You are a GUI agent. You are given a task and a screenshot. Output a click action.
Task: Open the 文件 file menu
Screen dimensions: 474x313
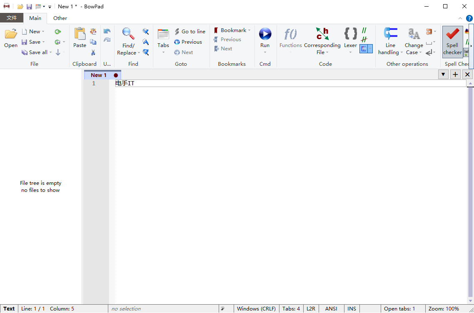(x=12, y=18)
